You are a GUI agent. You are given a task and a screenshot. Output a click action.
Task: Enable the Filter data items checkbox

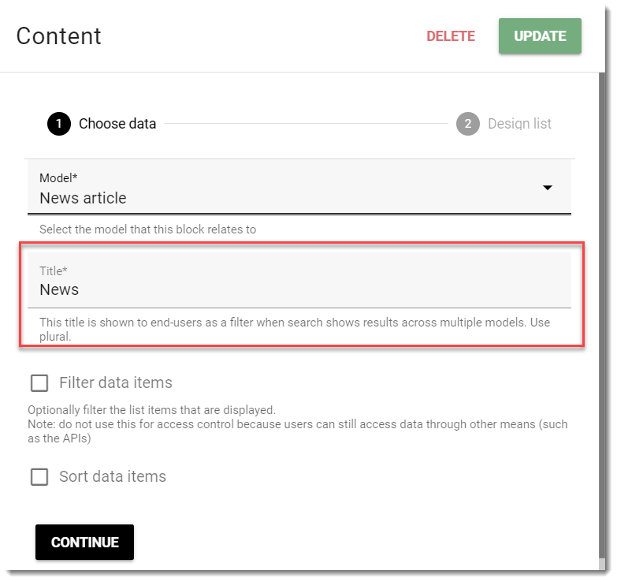click(39, 383)
